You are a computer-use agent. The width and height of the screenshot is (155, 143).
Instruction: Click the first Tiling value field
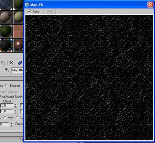(22, 105)
